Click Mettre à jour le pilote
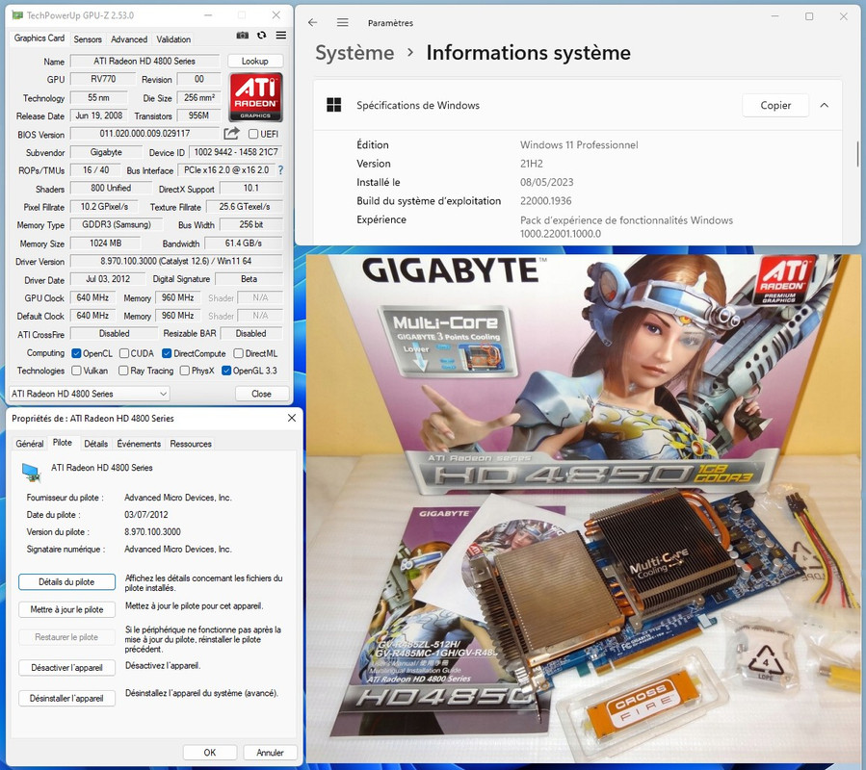This screenshot has width=866, height=770. (x=66, y=609)
